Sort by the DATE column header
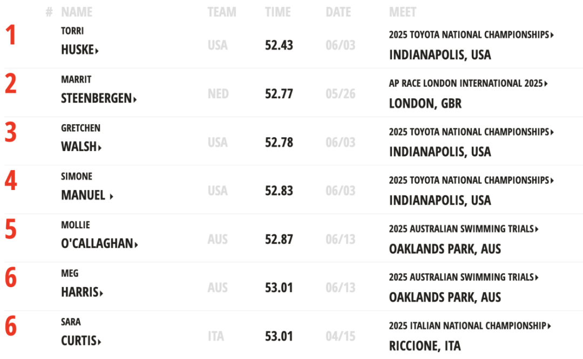Image resolution: width=583 pixels, height=359 pixels. [x=338, y=12]
